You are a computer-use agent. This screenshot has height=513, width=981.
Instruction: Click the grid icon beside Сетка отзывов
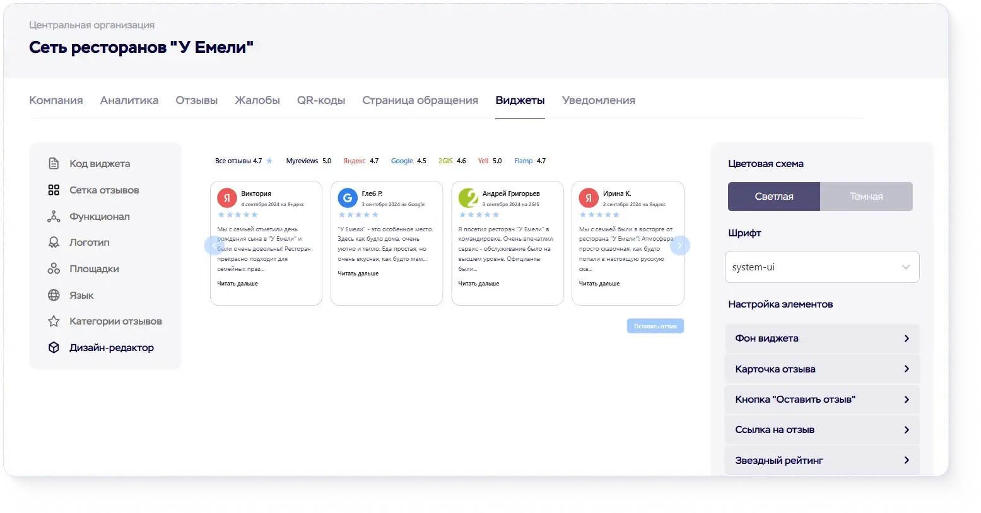[x=54, y=190]
